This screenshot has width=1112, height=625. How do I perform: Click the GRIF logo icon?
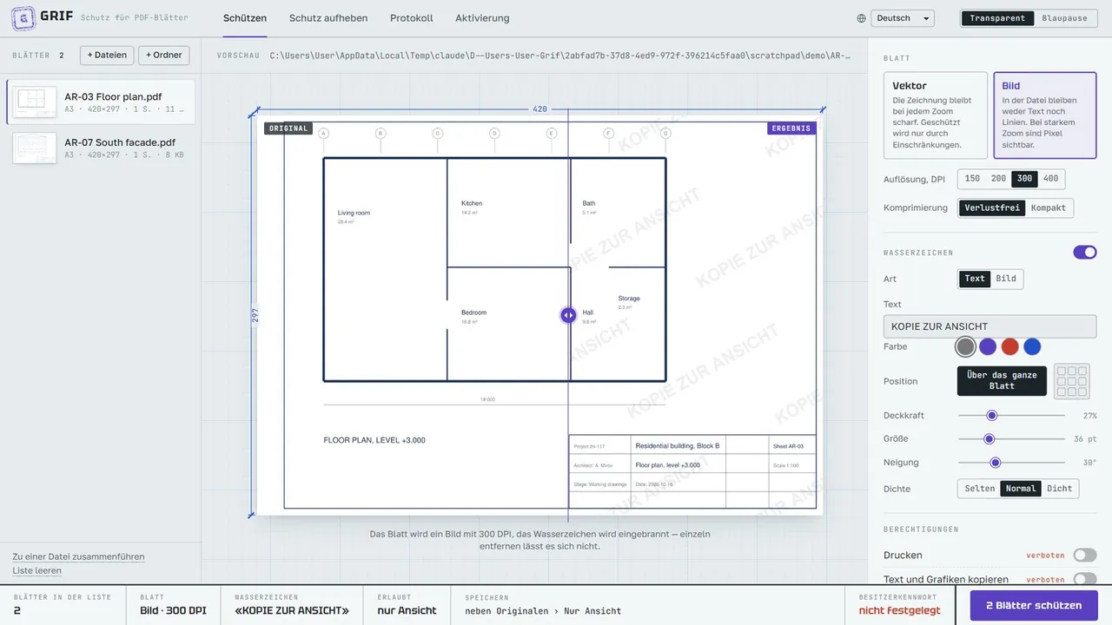tap(23, 18)
